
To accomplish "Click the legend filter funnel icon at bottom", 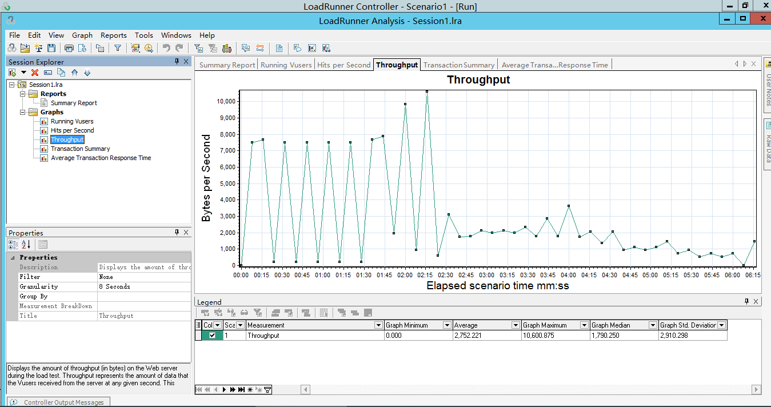I will tap(267, 390).
